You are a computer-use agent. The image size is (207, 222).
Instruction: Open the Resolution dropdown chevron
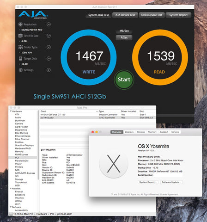tap(49, 25)
